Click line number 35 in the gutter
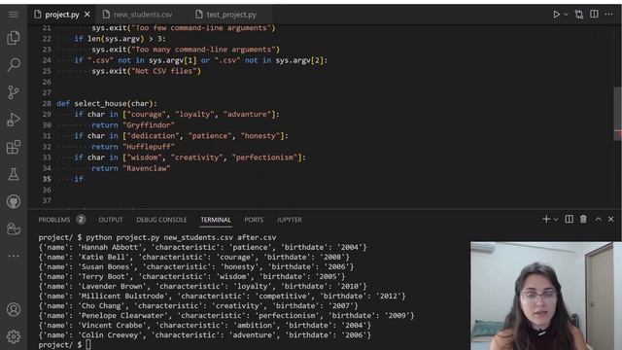 click(47, 179)
